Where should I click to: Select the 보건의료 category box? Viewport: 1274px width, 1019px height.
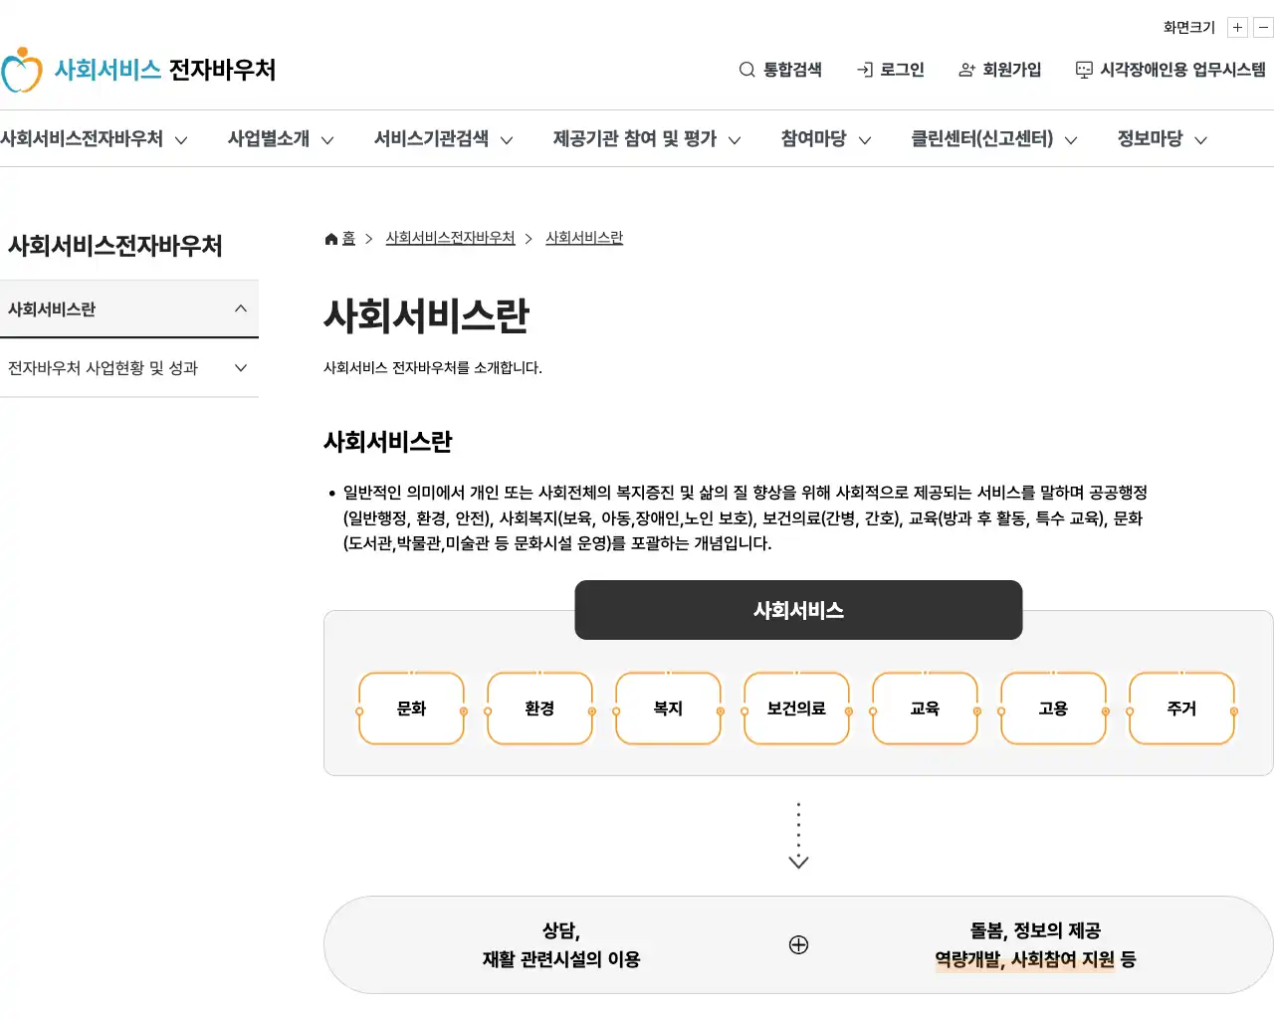coord(796,709)
